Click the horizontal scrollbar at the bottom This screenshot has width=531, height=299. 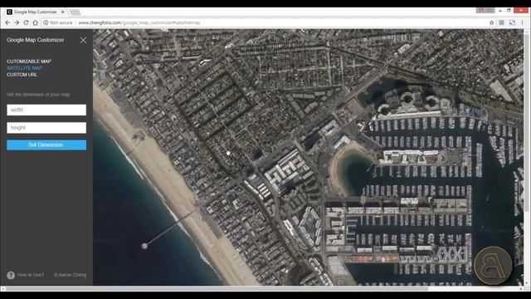coord(217,289)
